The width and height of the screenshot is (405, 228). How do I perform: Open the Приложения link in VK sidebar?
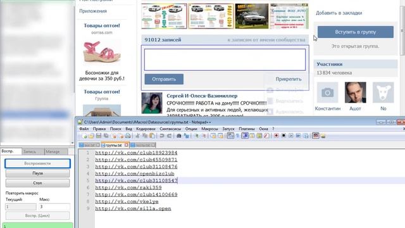pos(93,11)
